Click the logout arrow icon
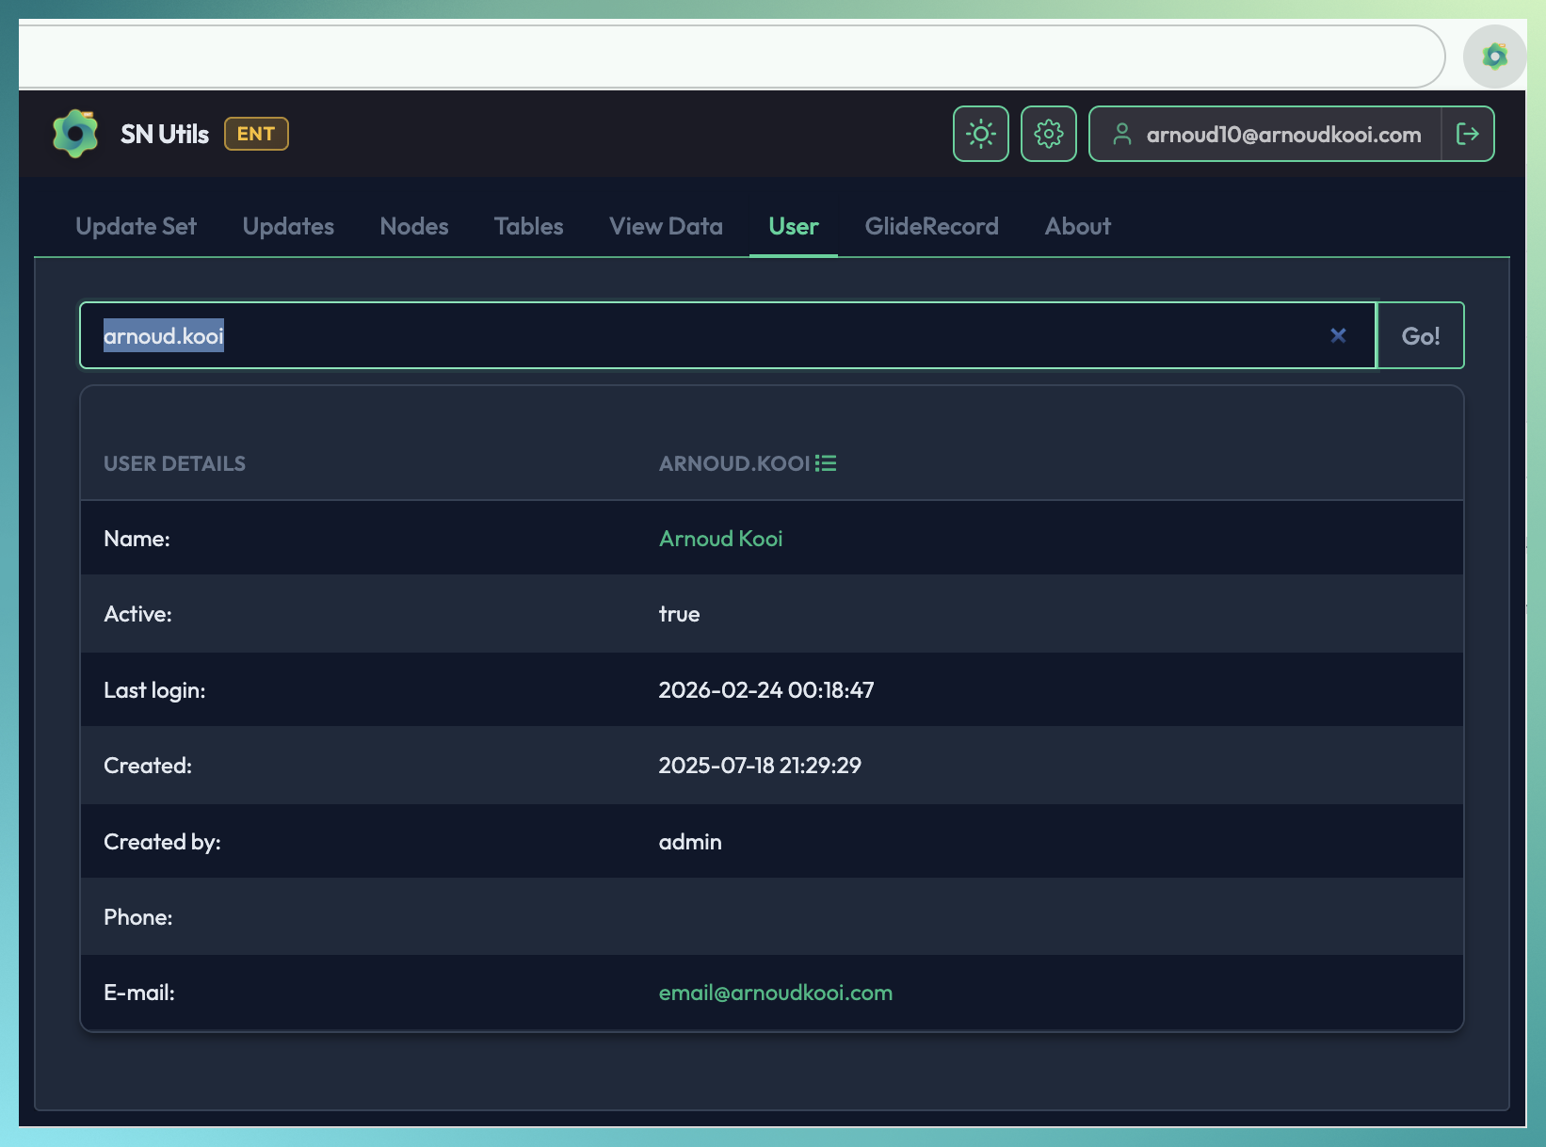 click(1467, 134)
